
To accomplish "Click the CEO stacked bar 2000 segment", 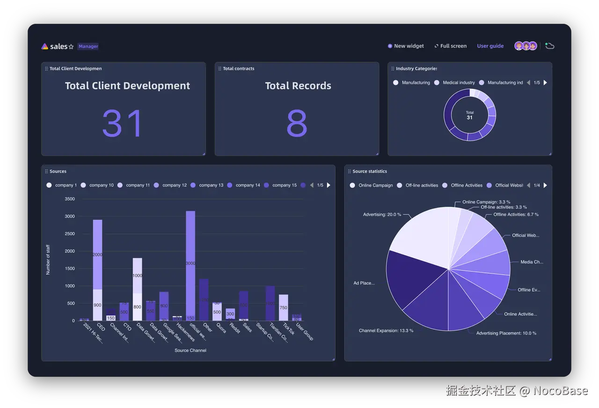I will pyautogui.click(x=97, y=255).
